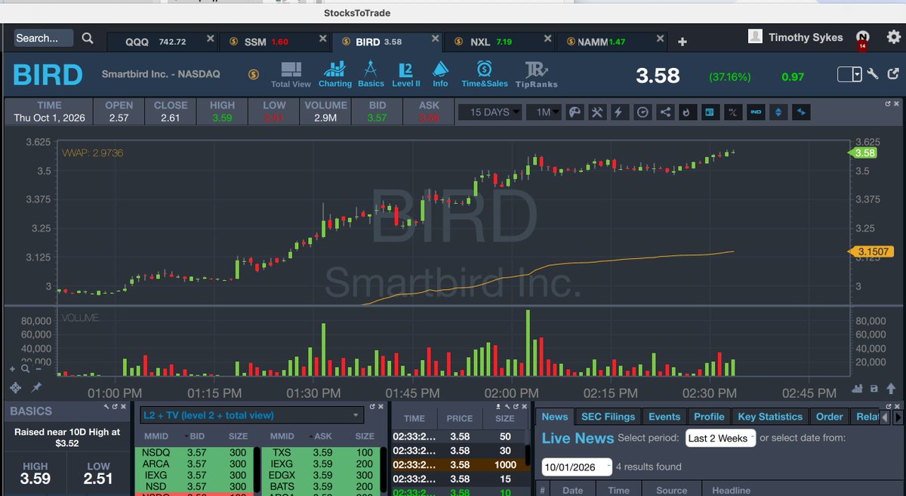Screen dimensions: 906x496
Task: Zoom in chart with plus button
Action: tap(12, 368)
